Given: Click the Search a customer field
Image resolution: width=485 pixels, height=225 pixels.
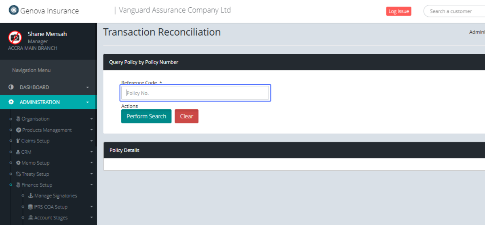Looking at the screenshot, I should pyautogui.click(x=455, y=11).
